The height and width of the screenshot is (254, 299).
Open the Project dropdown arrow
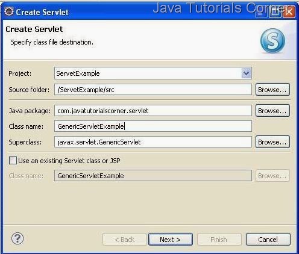[246, 73]
